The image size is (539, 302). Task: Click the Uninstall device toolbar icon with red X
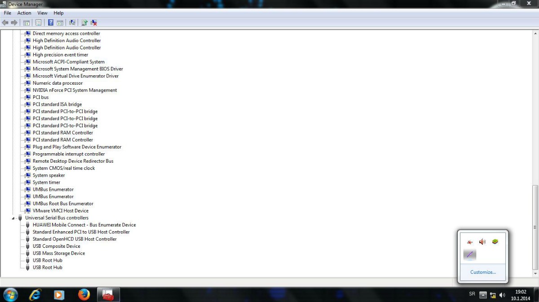[x=94, y=22]
